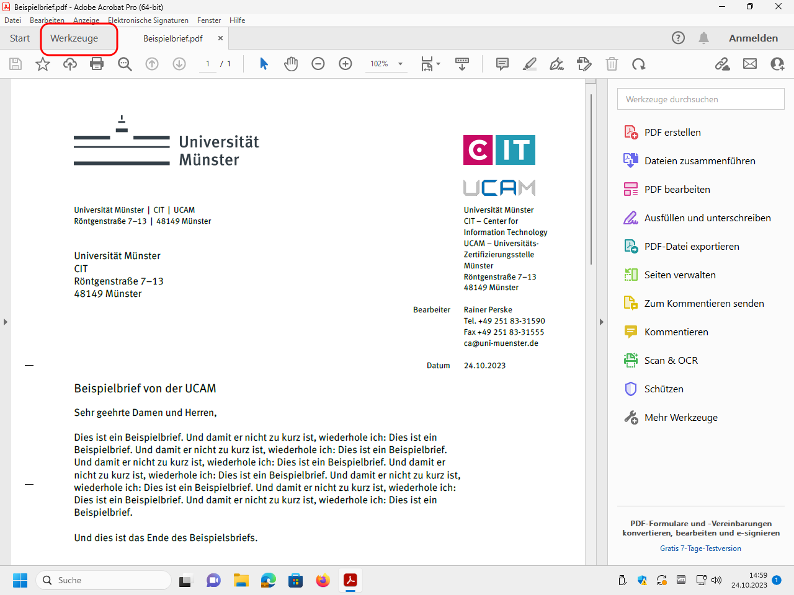Select the highlight text marker tool

coord(530,64)
